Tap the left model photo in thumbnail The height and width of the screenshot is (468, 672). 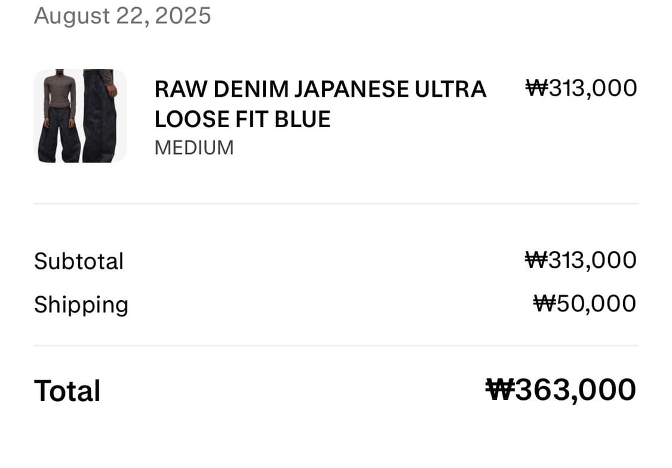click(x=59, y=116)
